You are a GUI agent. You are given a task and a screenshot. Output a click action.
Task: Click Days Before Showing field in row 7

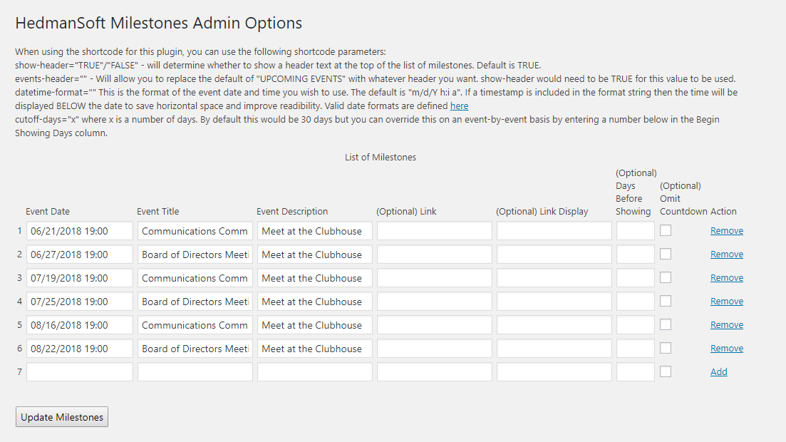point(636,371)
